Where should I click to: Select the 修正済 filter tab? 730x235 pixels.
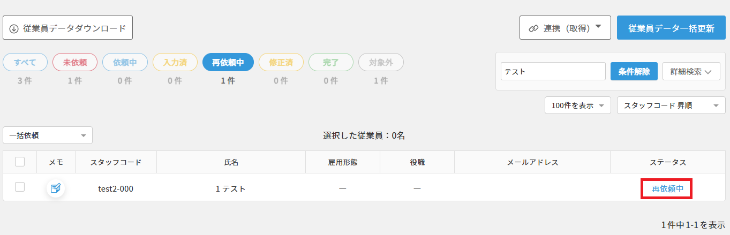281,63
